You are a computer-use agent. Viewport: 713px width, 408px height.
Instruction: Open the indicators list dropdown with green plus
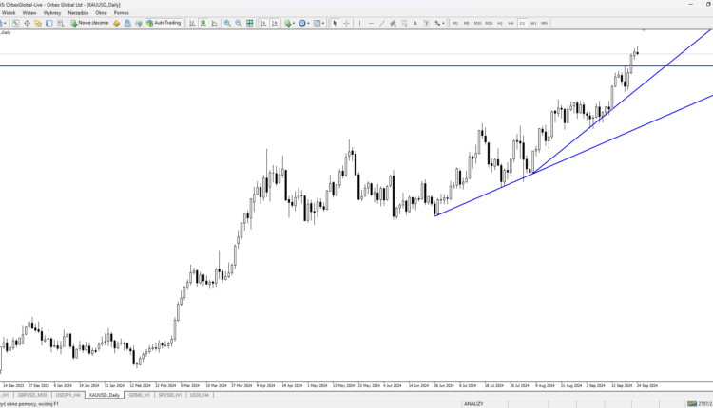pos(289,23)
